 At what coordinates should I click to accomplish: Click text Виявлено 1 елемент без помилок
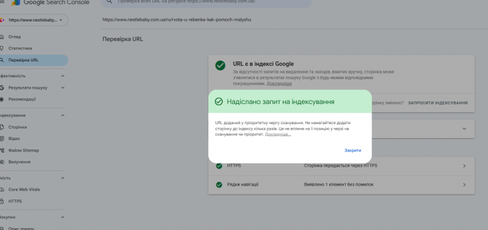[339, 184]
